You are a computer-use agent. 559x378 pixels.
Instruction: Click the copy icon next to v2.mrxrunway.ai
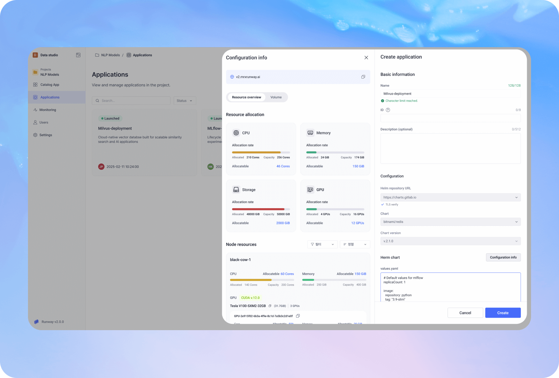tap(363, 77)
